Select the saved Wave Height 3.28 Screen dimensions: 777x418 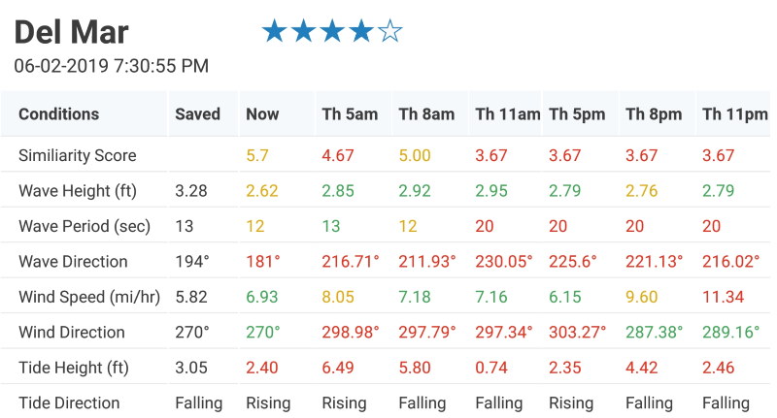[x=190, y=191]
